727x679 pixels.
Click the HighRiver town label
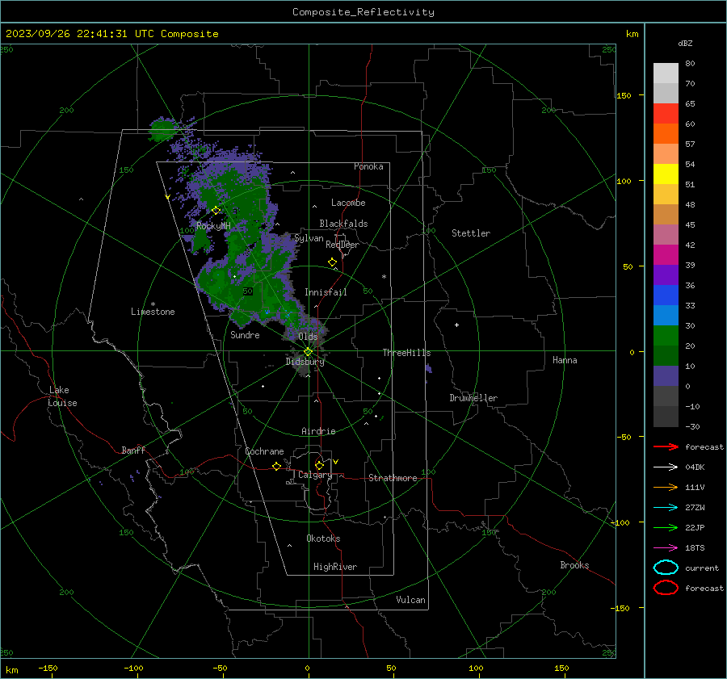[335, 567]
